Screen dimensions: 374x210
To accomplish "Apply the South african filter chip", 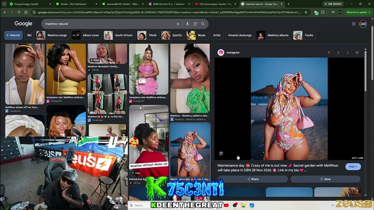I will tap(119, 35).
